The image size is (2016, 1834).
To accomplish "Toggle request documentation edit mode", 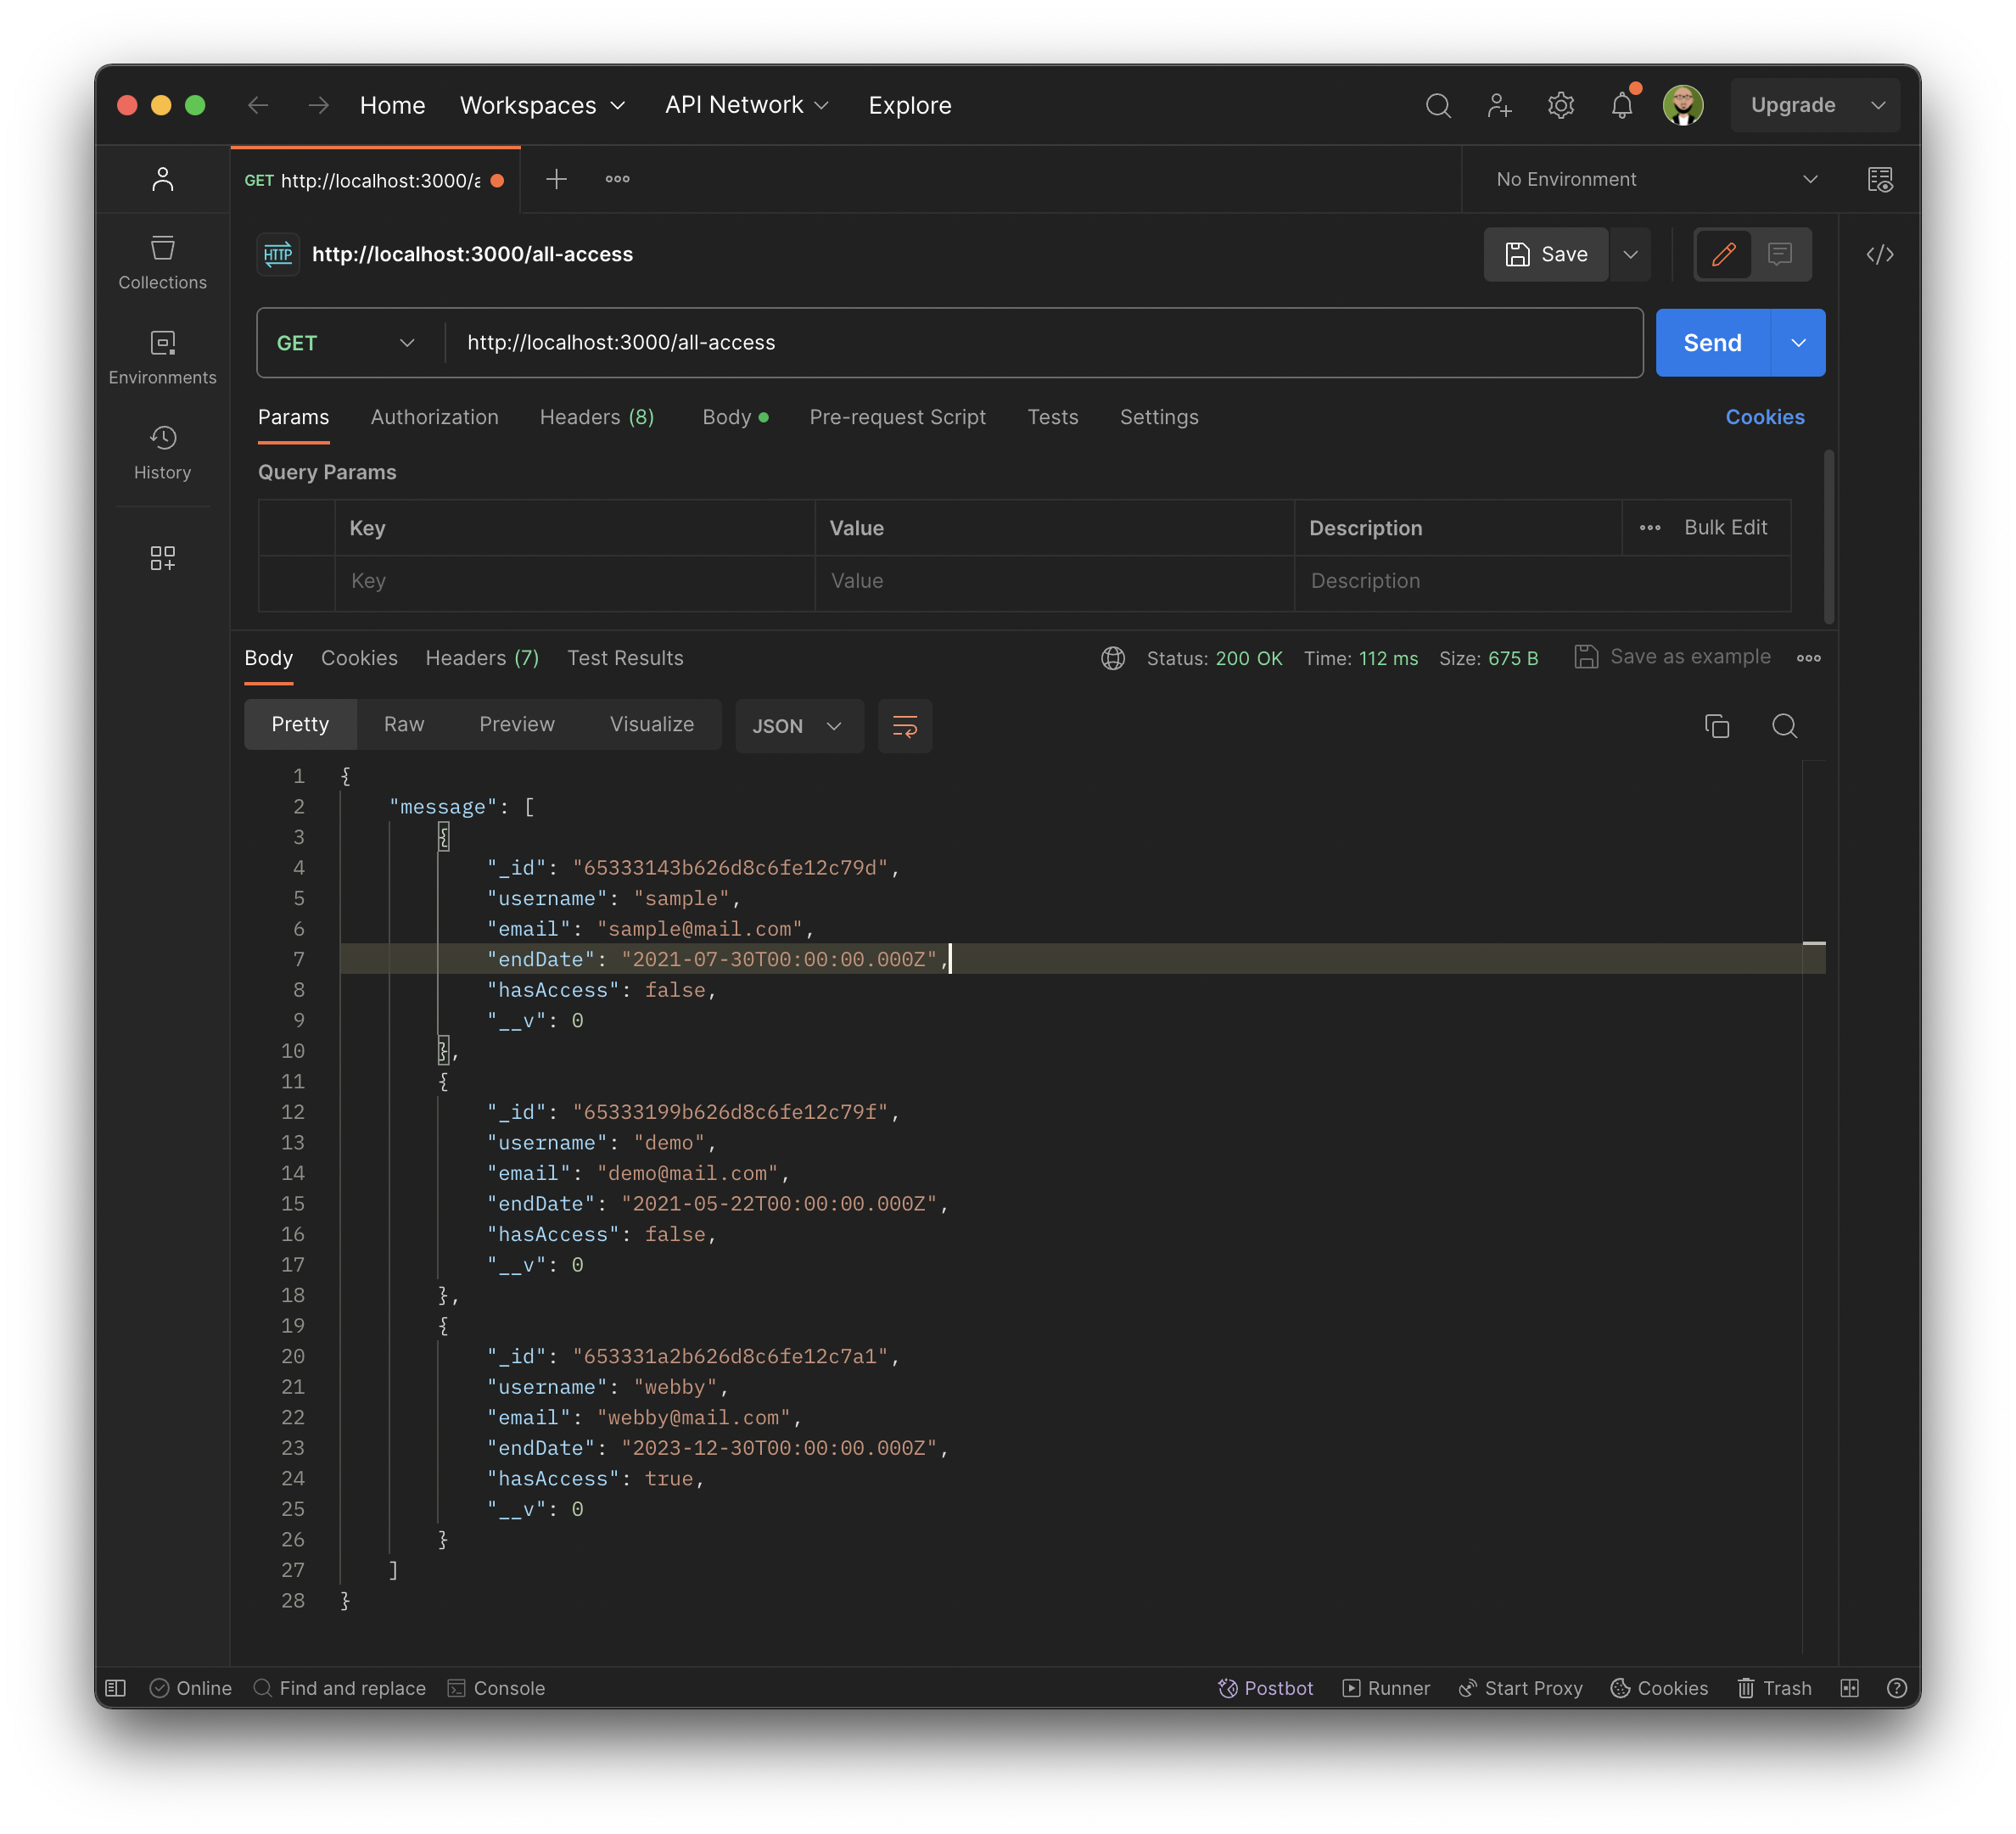I will (1723, 254).
